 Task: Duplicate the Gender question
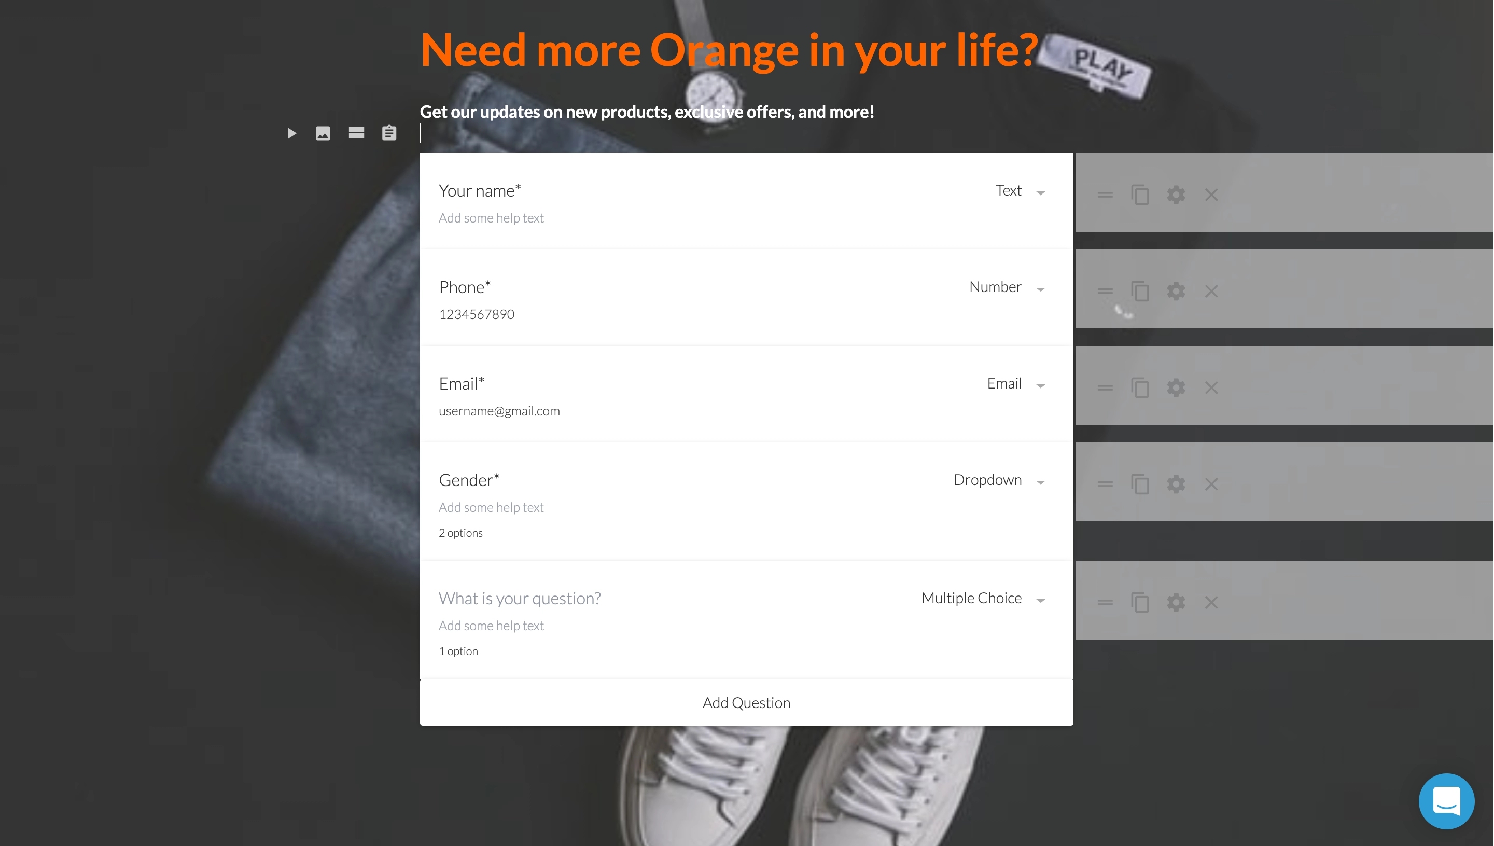pyautogui.click(x=1140, y=484)
